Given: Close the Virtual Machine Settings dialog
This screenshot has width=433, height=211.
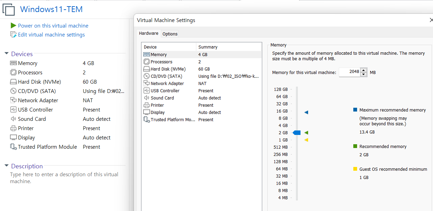Looking at the screenshot, I should [431, 20].
